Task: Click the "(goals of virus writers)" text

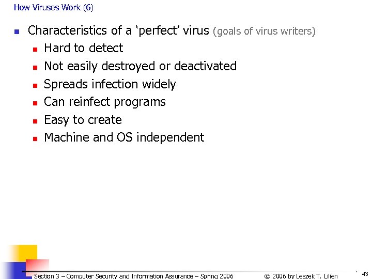Action: (264, 31)
